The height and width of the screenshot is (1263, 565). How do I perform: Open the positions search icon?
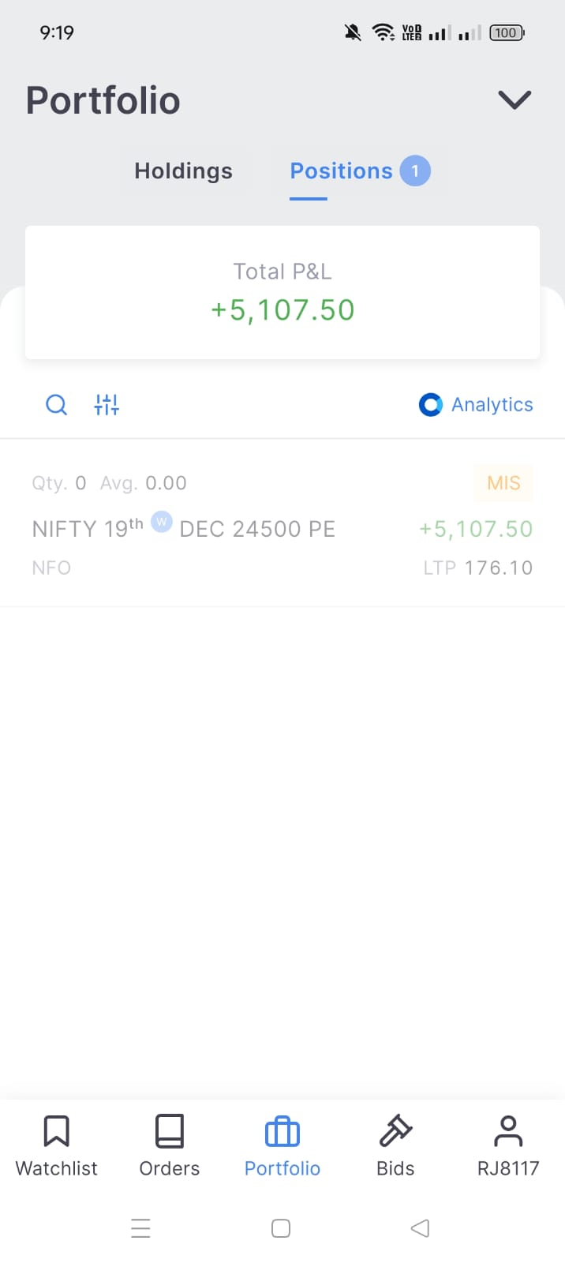56,405
